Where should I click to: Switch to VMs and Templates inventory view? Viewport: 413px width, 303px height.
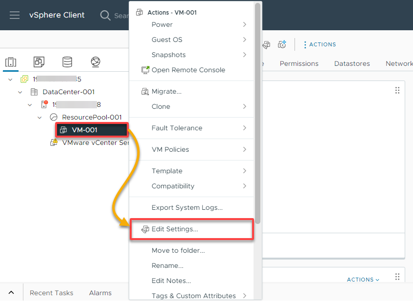coord(39,62)
